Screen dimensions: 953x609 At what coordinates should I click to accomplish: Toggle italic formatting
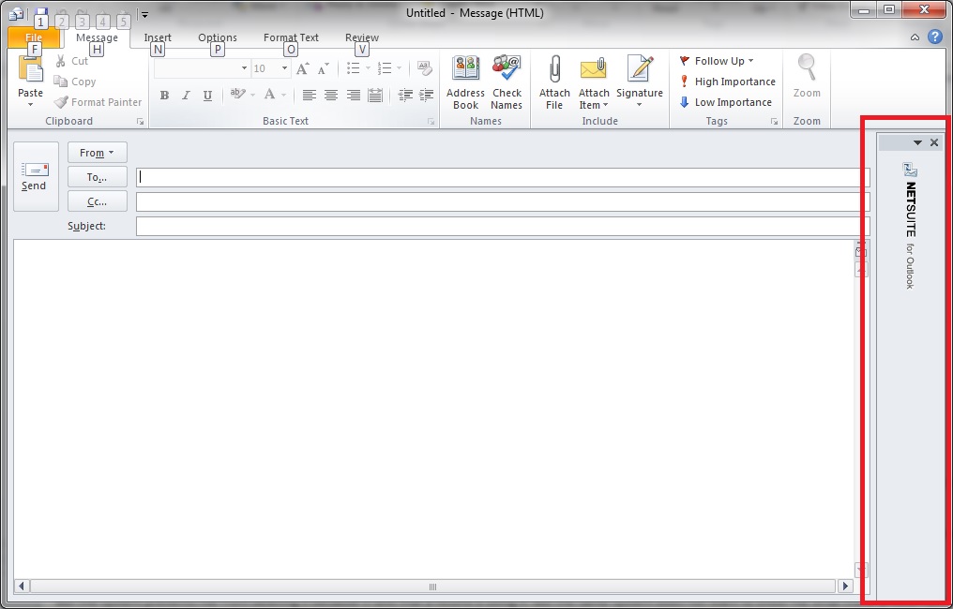coord(185,96)
